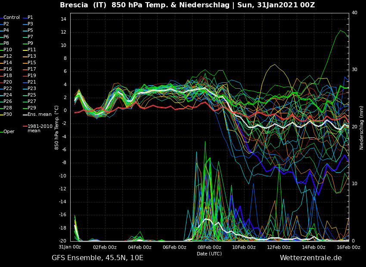Viewport: 366px width, 267px height.
Task: Click the "14" temperature axis tick label
Action: click(64, 19)
